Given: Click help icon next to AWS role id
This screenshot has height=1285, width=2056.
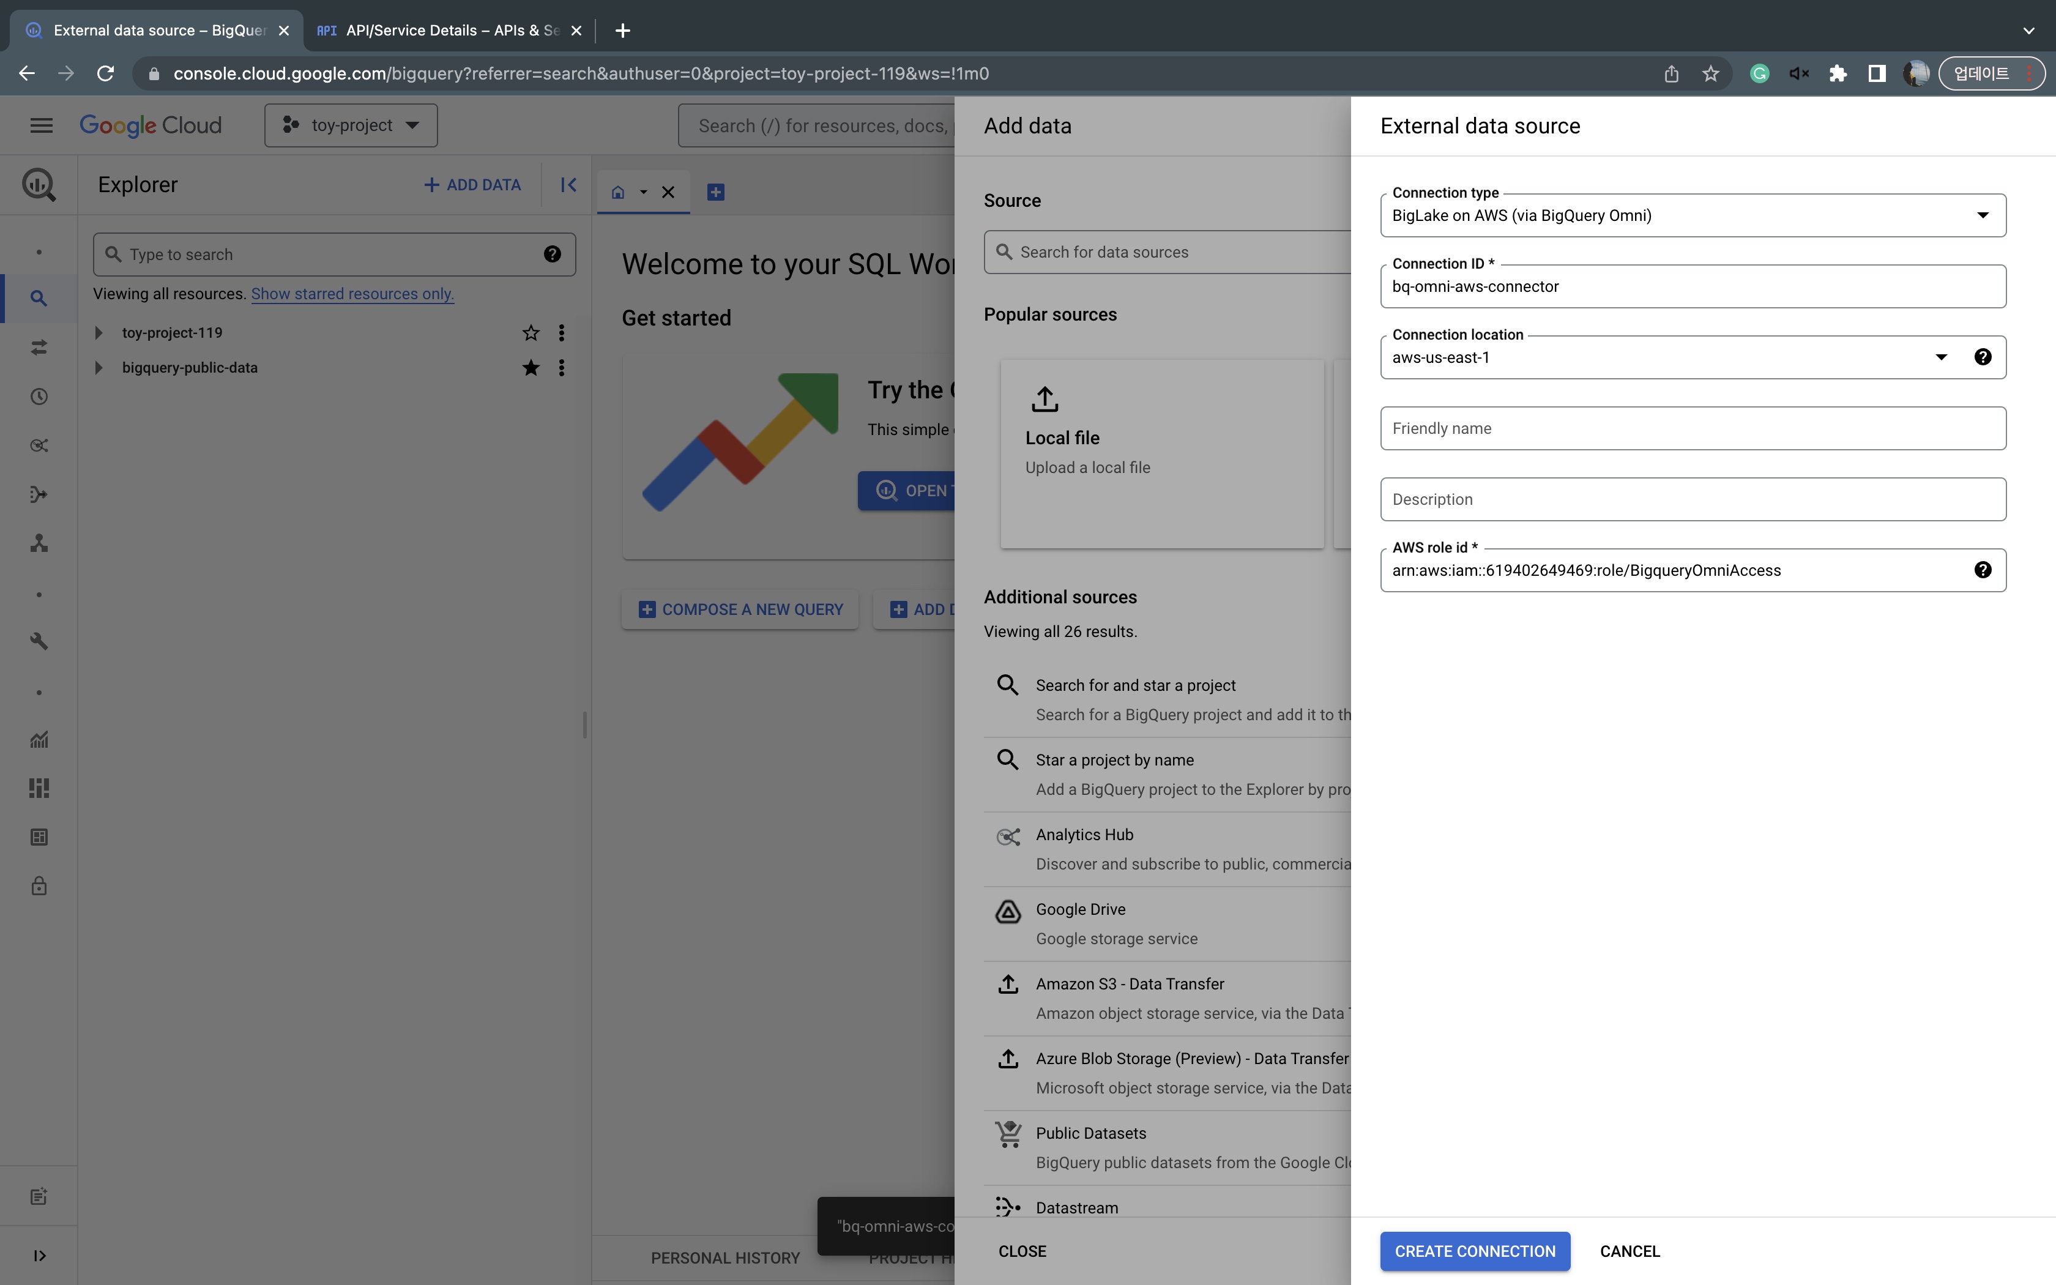Looking at the screenshot, I should [x=1982, y=570].
